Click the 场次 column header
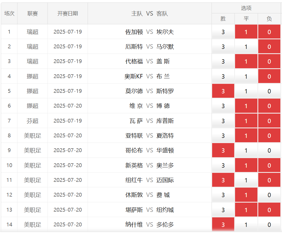 pyautogui.click(x=9, y=13)
